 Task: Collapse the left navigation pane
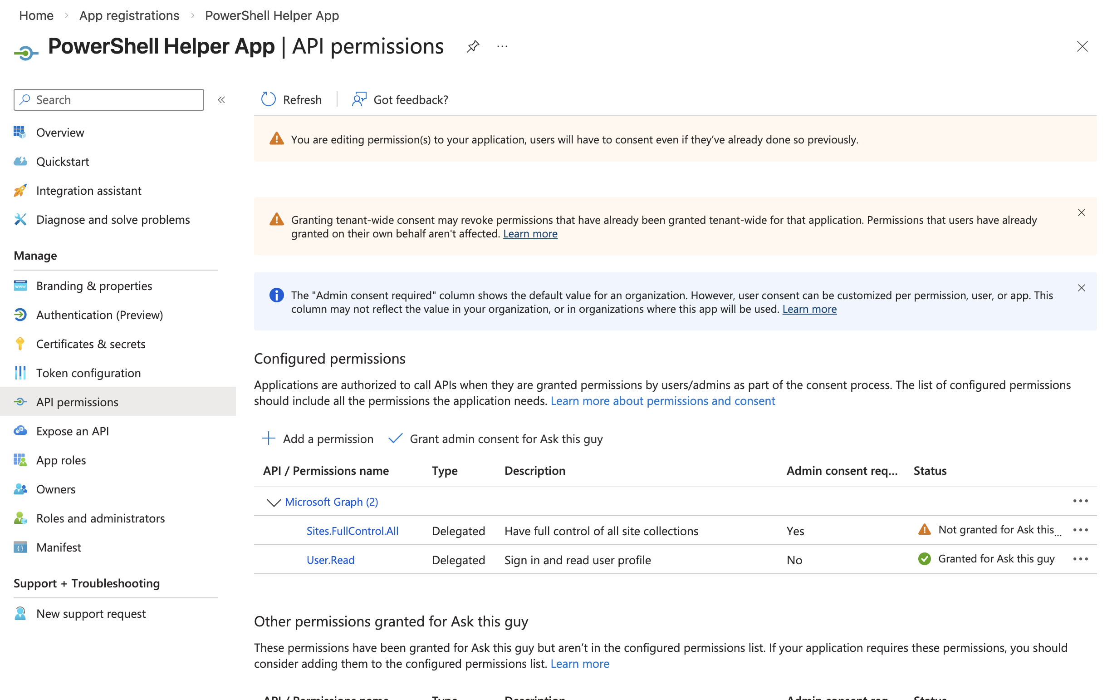[x=222, y=99]
